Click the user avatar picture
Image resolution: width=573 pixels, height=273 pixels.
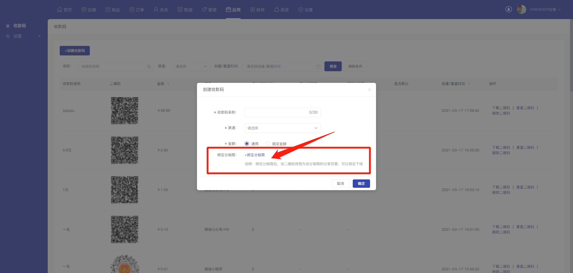(x=521, y=10)
